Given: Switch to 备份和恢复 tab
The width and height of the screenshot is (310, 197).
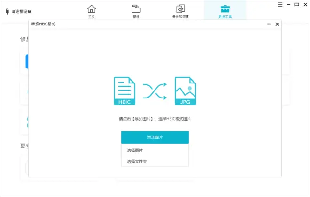Looking at the screenshot, I should 180,11.
